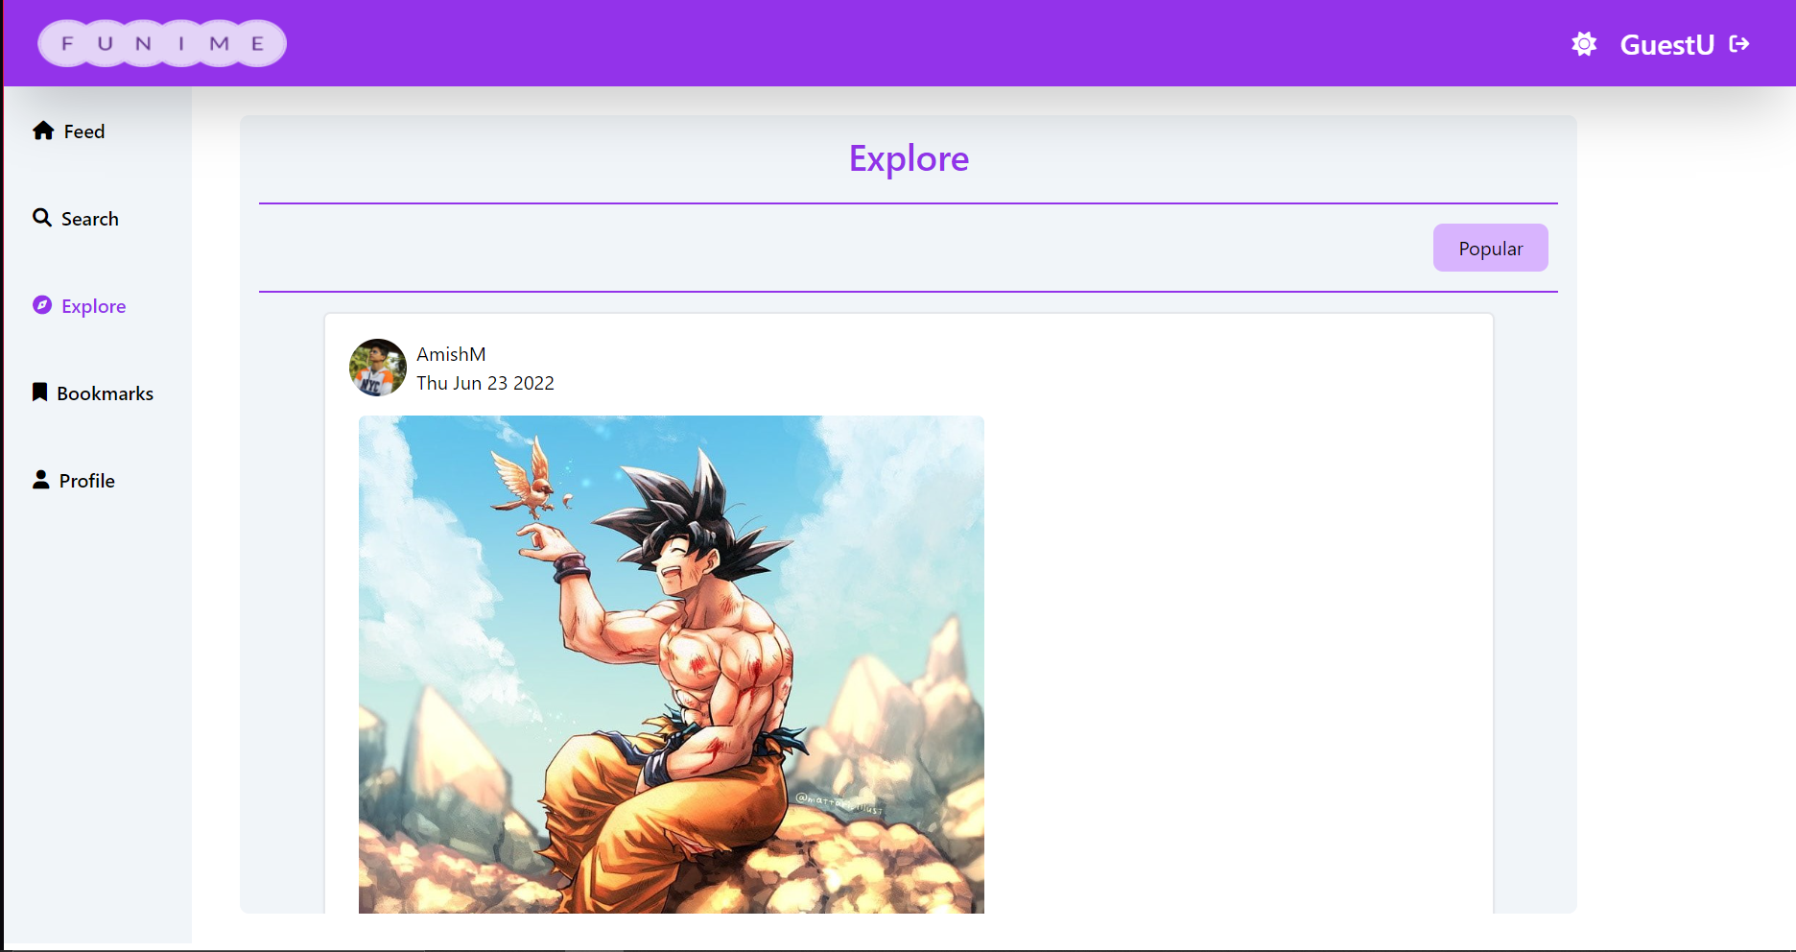Click the logout icon beside GuestU

(x=1738, y=43)
